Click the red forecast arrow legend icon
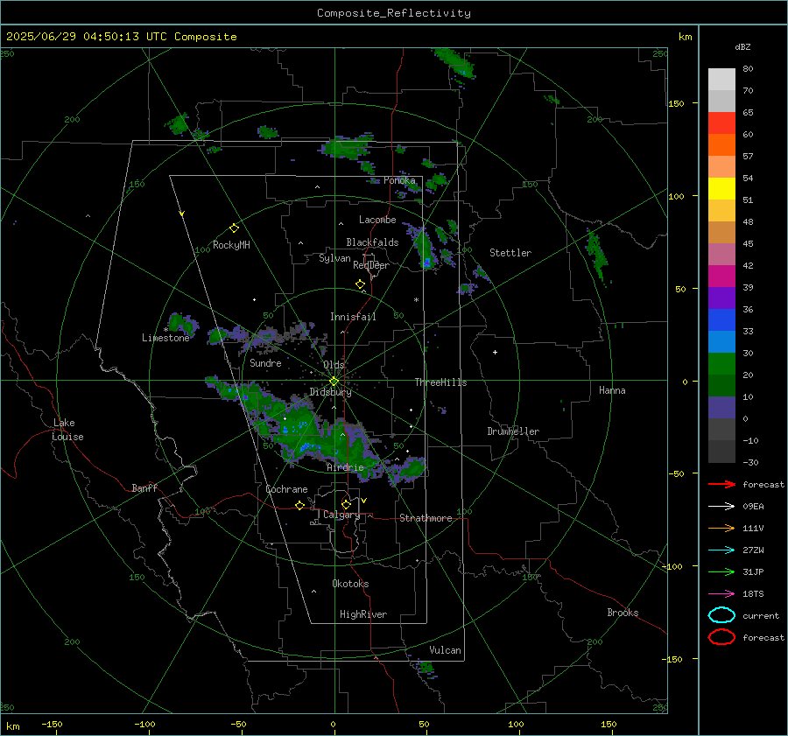Image resolution: width=788 pixels, height=736 pixels. click(721, 484)
